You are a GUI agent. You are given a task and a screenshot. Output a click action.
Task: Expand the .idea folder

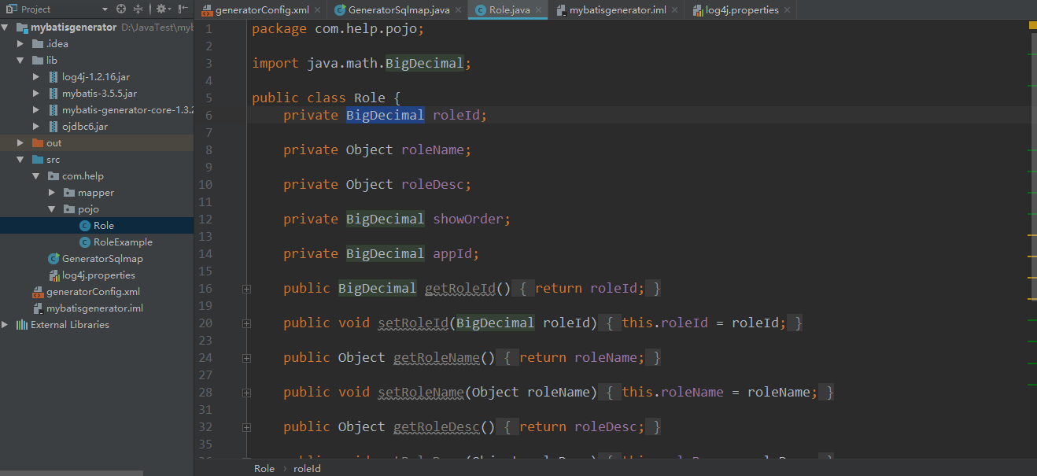click(20, 44)
